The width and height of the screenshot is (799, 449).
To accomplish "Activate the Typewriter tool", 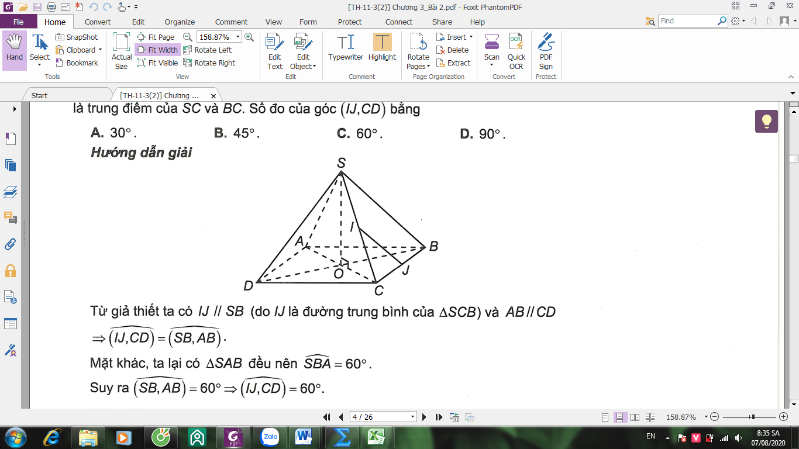I will 346,47.
